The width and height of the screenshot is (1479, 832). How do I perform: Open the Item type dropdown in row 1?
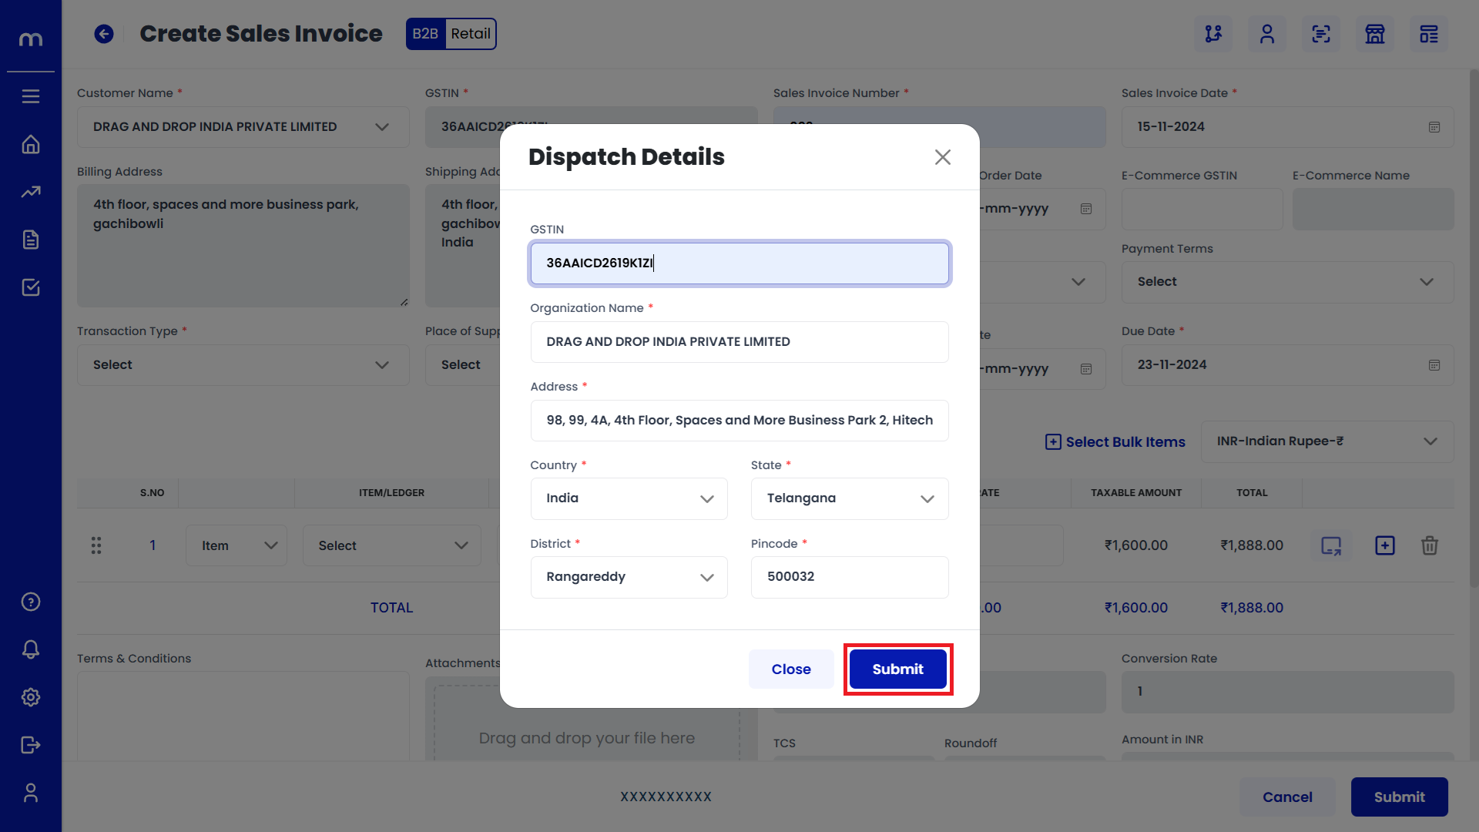[x=236, y=545]
